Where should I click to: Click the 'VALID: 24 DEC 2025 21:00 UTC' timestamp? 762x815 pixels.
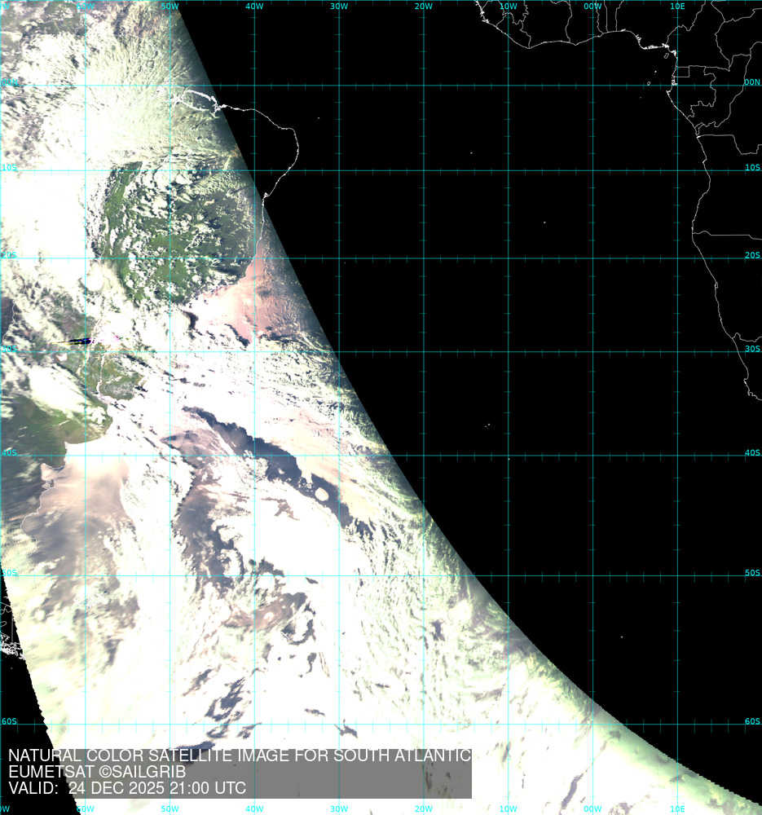pyautogui.click(x=126, y=788)
